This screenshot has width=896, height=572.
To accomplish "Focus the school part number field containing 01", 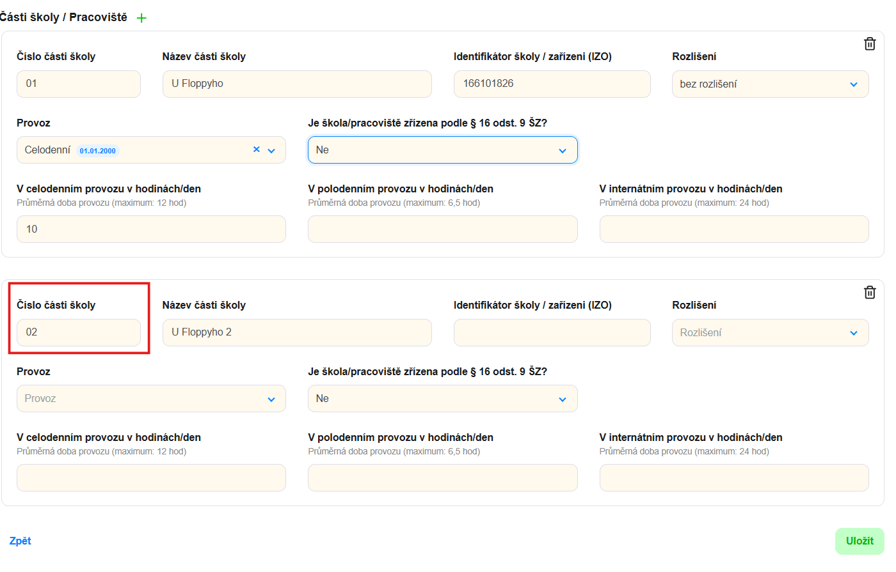I will click(x=78, y=84).
